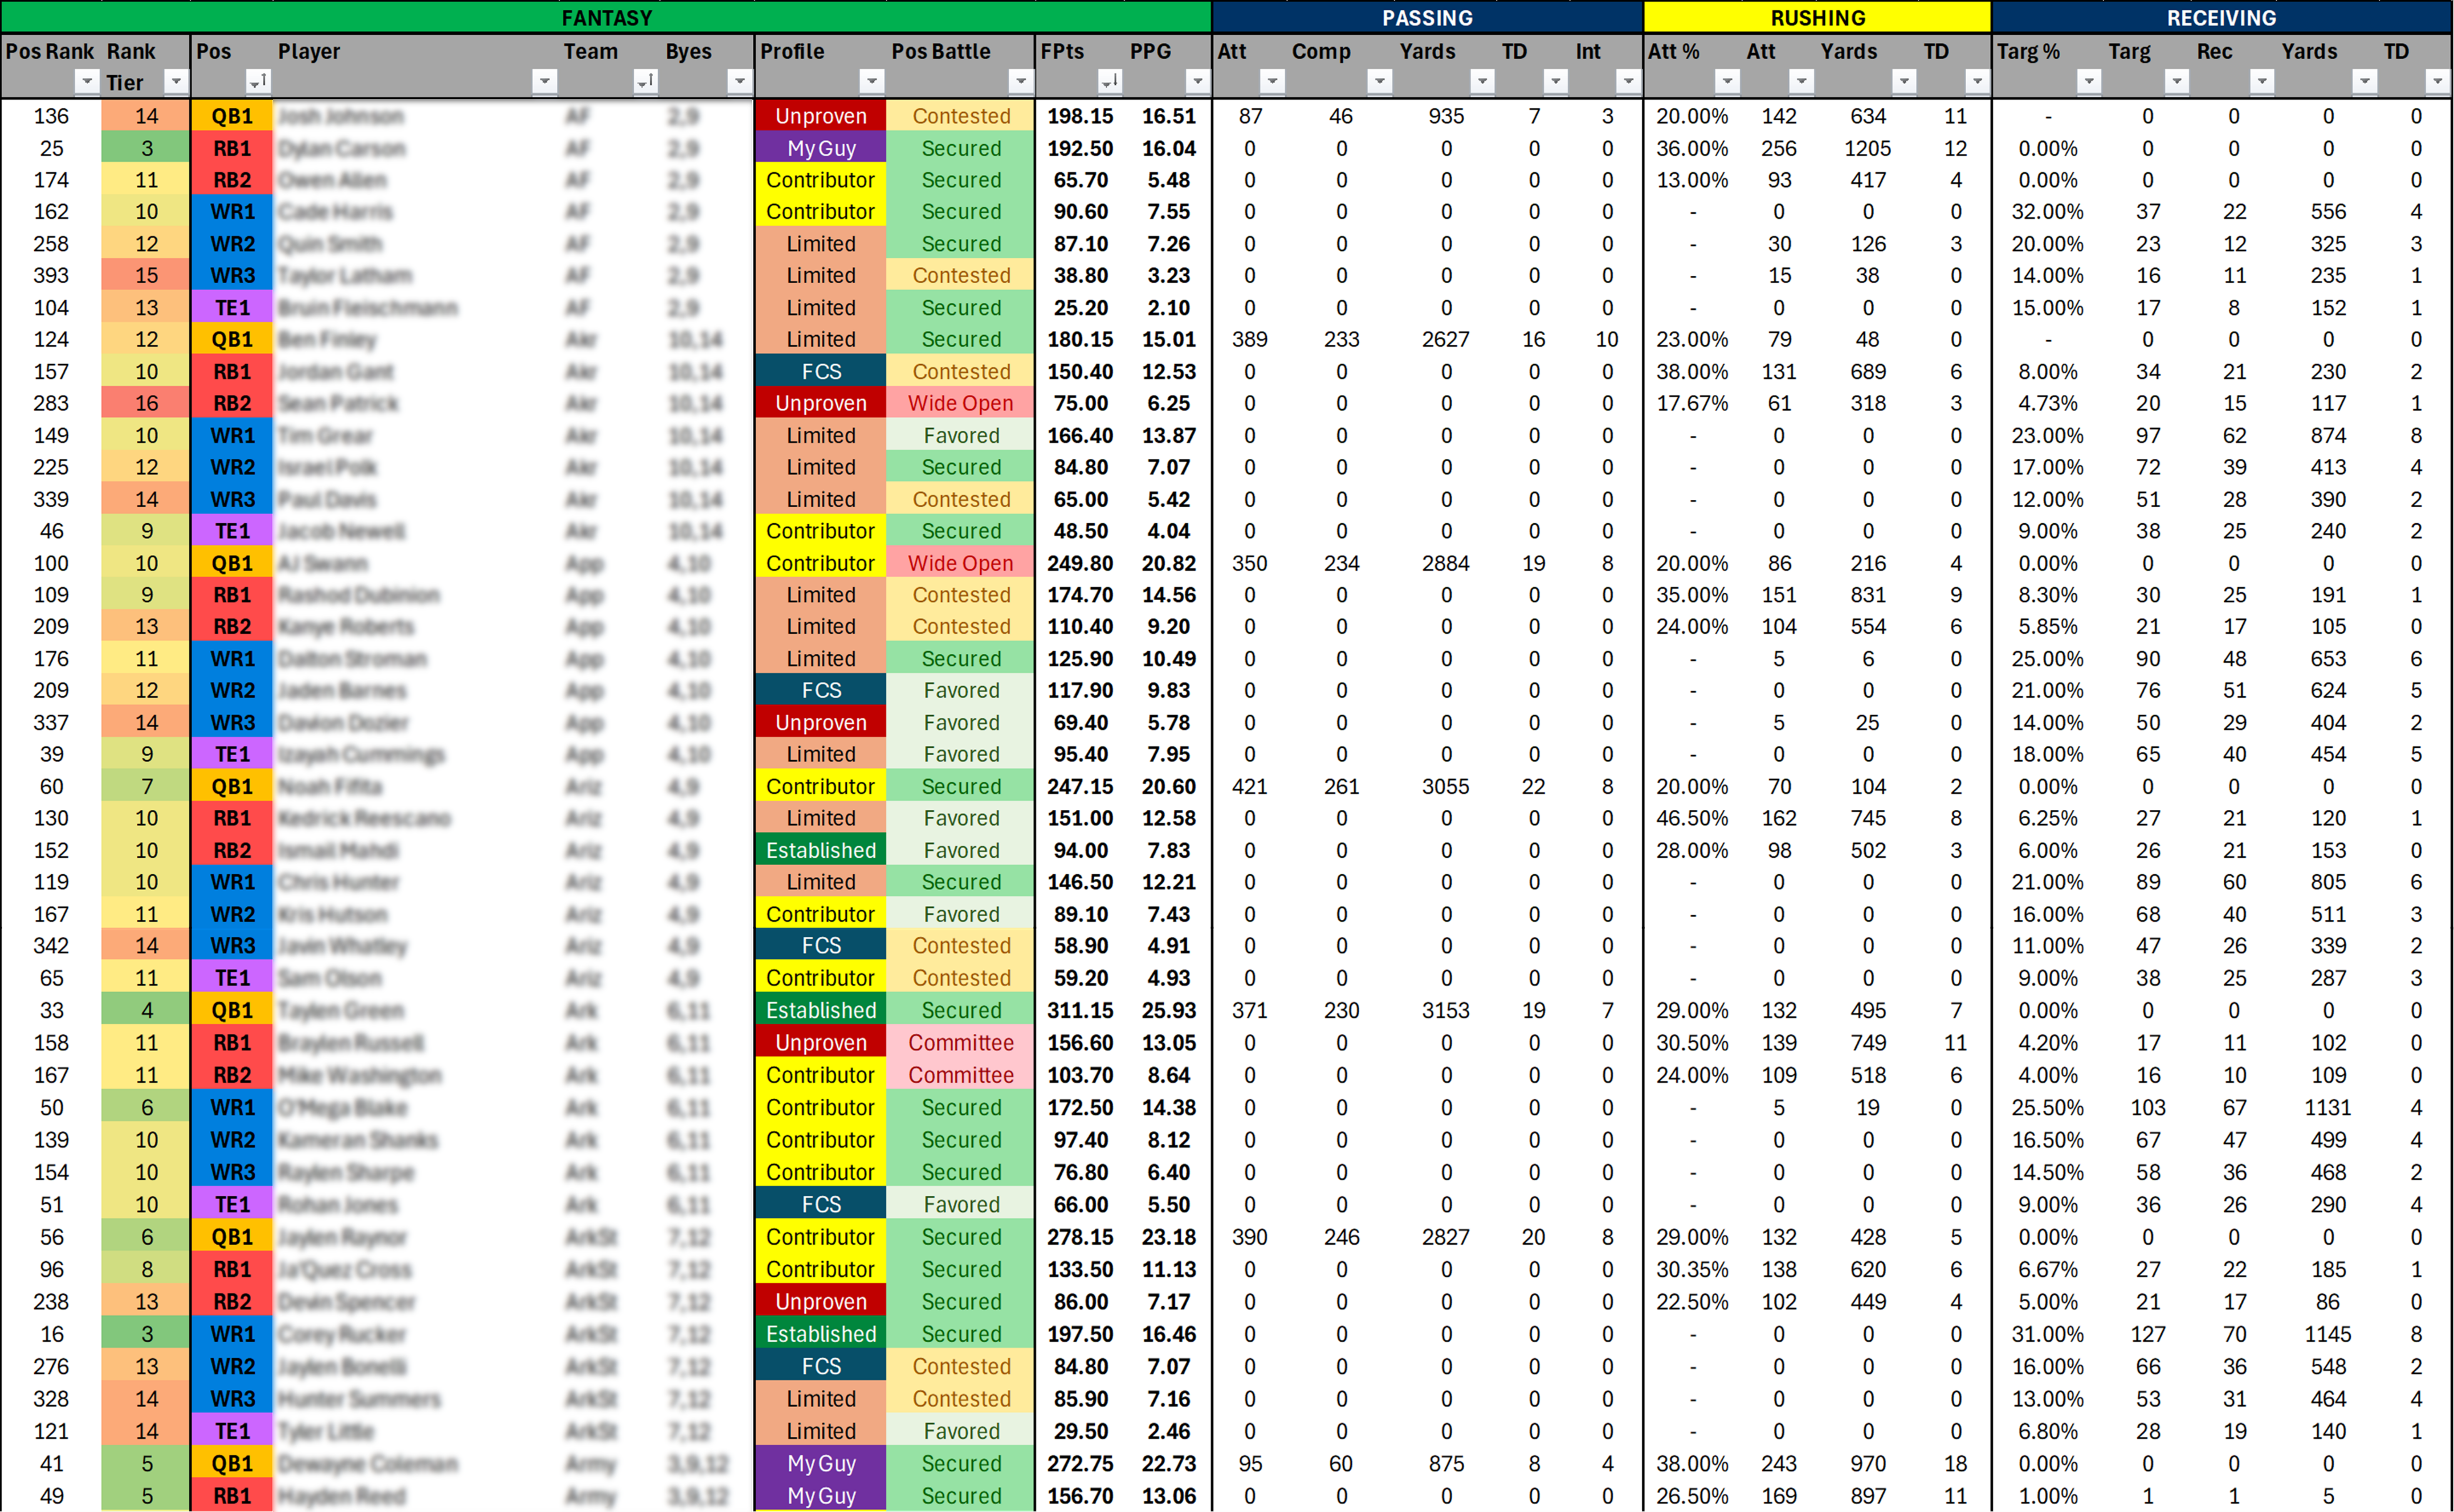Select the WR1 cell in the 197.50 row

coord(232,1334)
